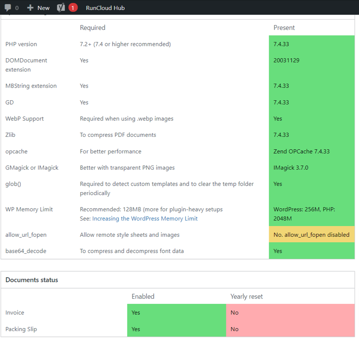Select the glob() row label

click(13, 184)
